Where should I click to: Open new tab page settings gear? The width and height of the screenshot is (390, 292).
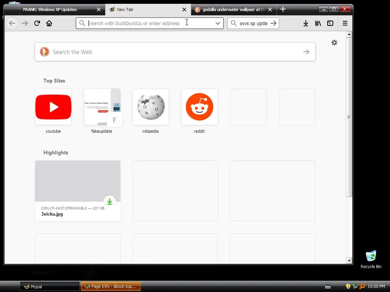334,43
